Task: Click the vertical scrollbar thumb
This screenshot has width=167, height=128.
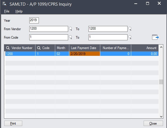Action: tap(161, 82)
